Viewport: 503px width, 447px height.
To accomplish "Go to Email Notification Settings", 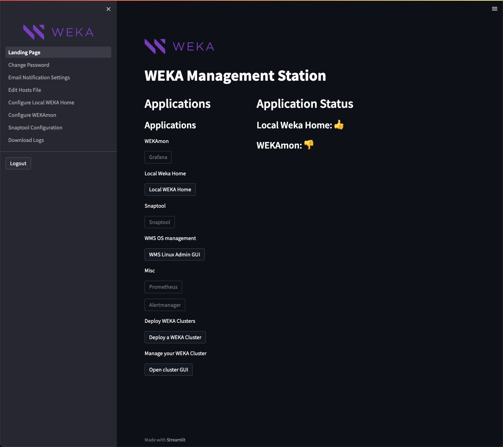I will (x=39, y=78).
